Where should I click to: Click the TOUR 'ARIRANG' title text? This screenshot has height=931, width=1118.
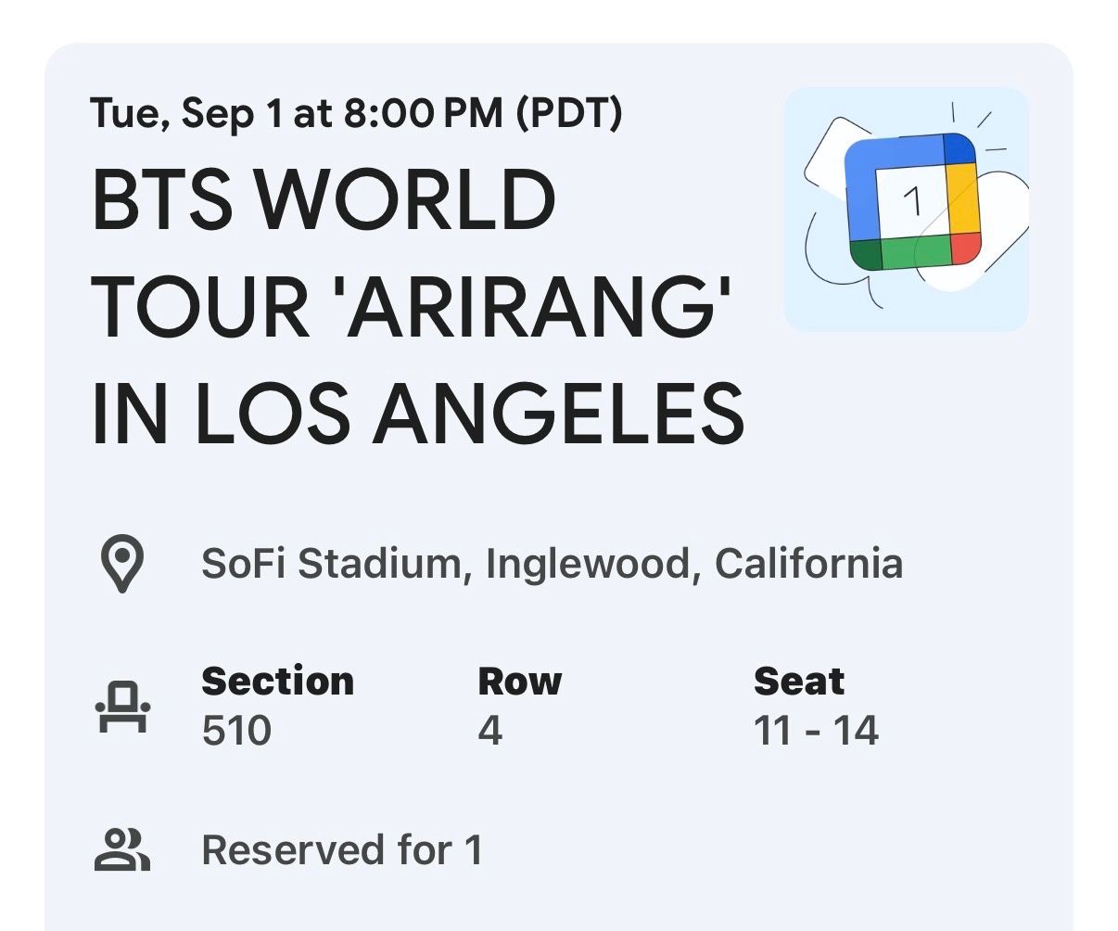(412, 305)
